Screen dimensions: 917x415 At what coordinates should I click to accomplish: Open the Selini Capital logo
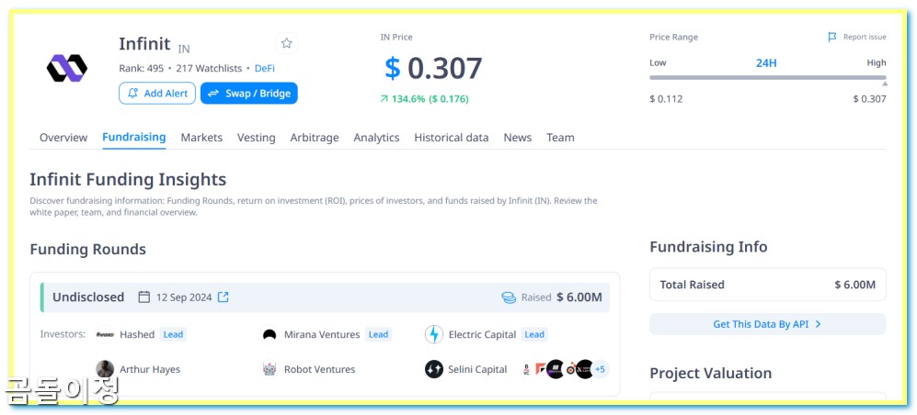[434, 369]
